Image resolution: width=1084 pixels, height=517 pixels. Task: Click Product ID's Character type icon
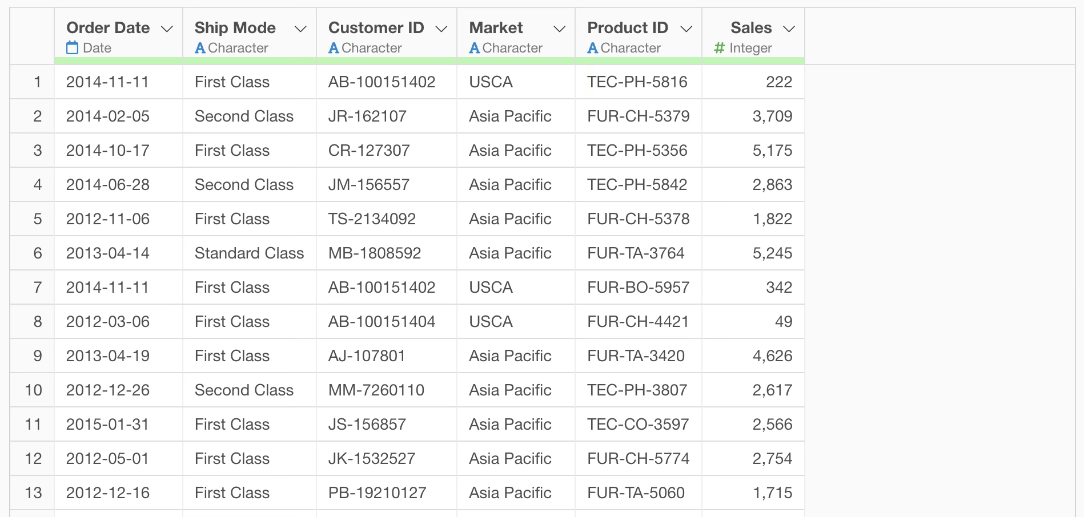(593, 49)
